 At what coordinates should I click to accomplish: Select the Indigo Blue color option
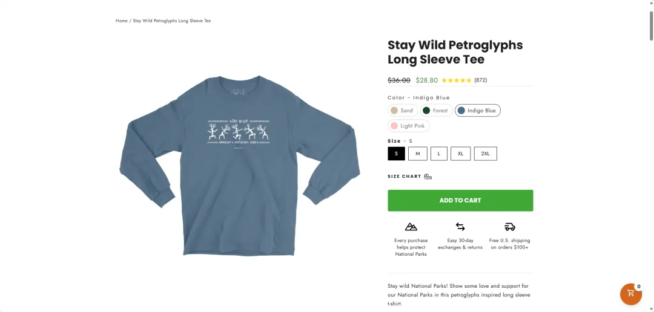477,111
